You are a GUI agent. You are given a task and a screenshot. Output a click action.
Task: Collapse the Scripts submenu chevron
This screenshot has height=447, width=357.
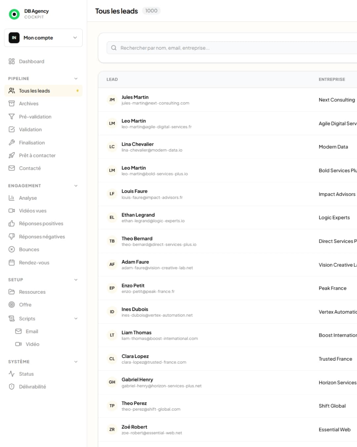(x=76, y=319)
